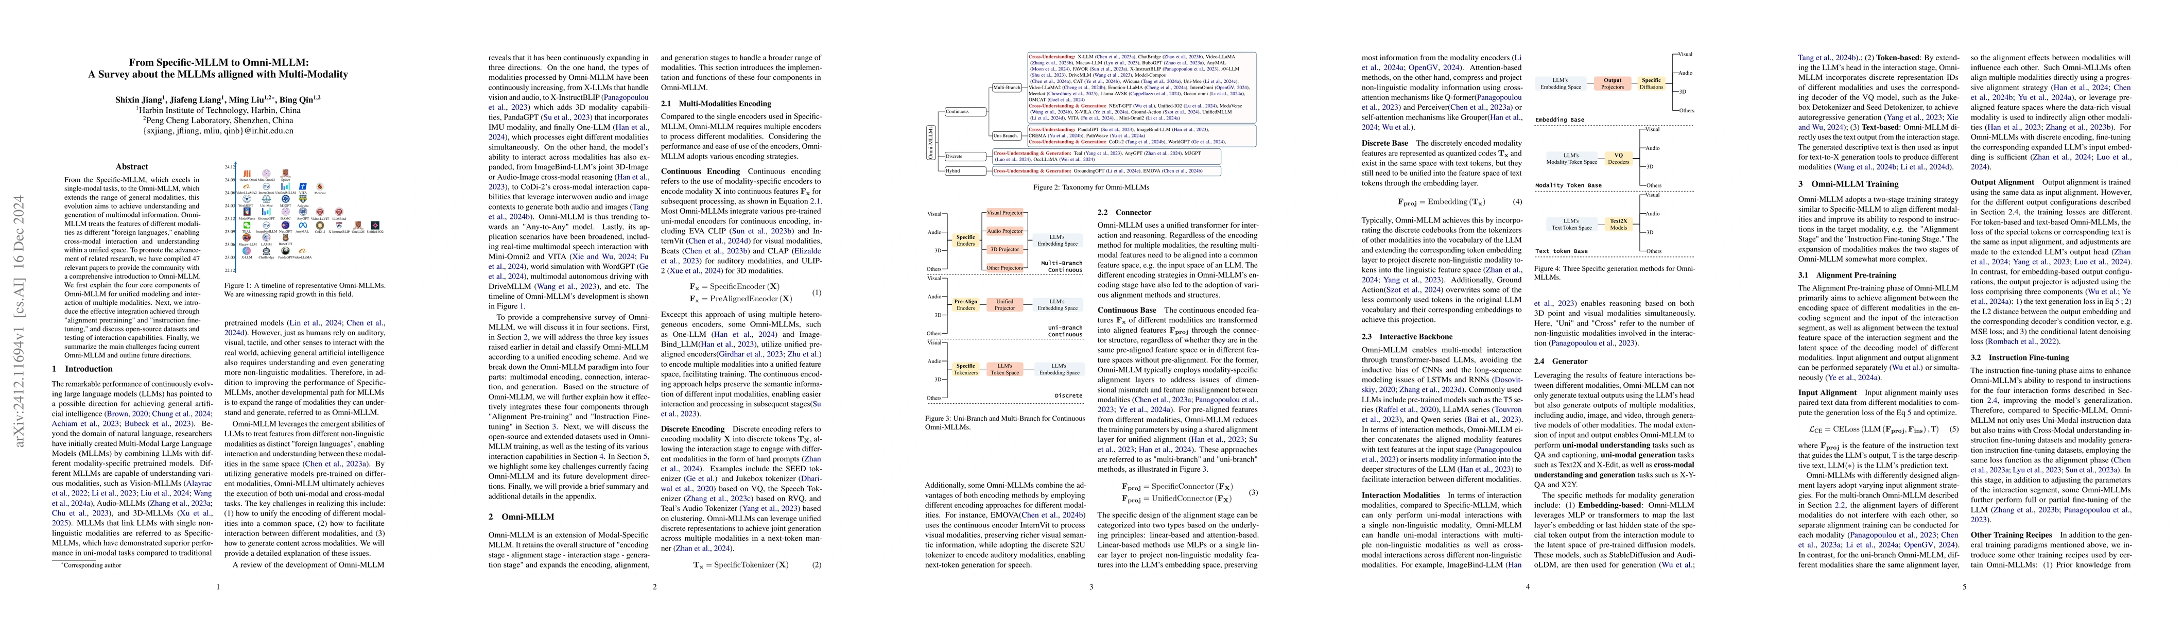Screen dimensions: 2183x618
Task: Click the 'Specific Tokenizers' box in Figure 3
Action: coord(965,369)
